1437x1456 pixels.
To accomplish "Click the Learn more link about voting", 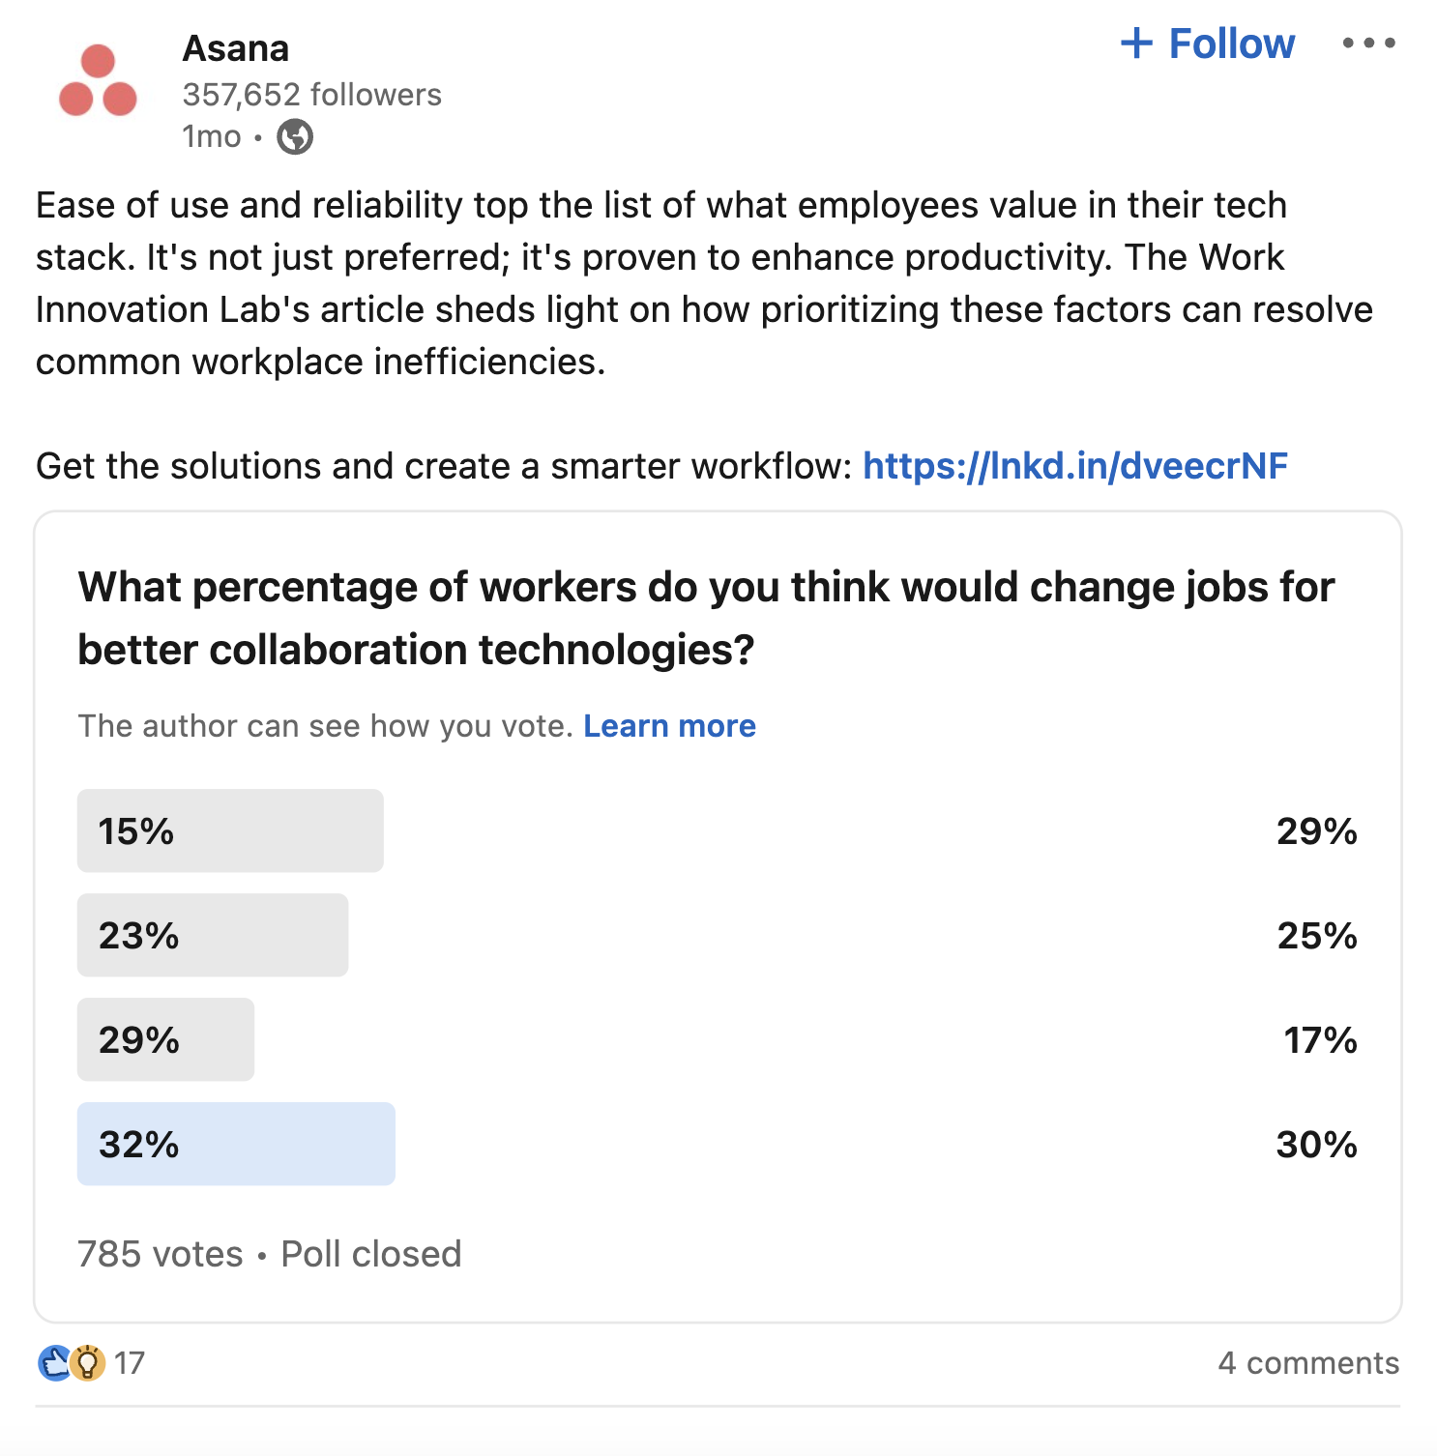I will (671, 725).
